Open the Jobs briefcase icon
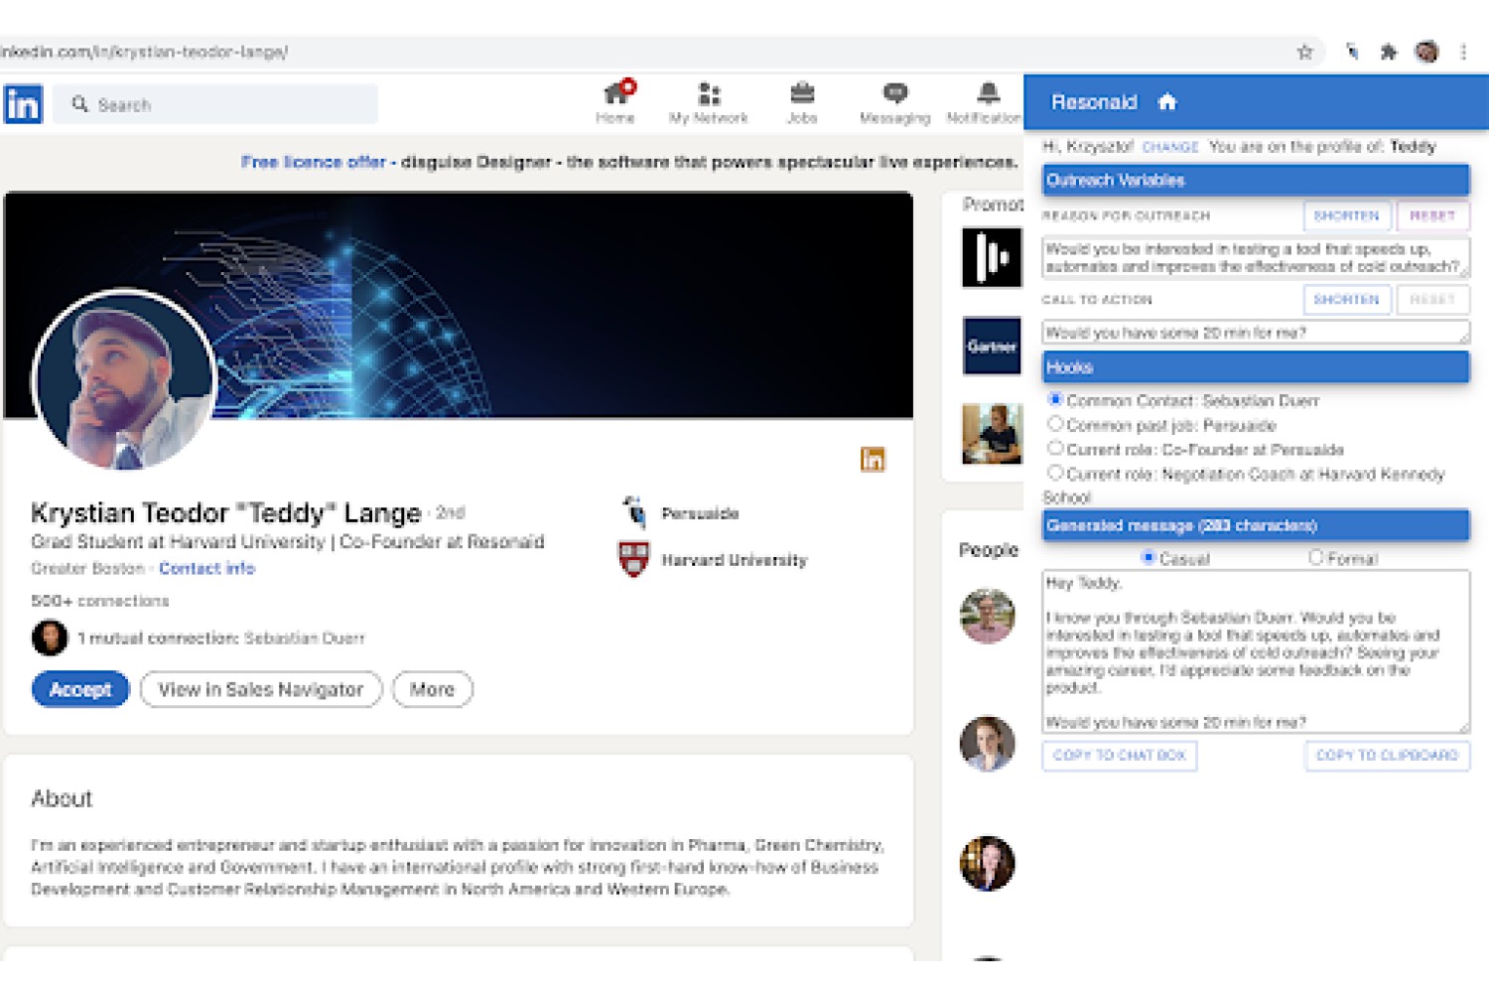 click(802, 93)
